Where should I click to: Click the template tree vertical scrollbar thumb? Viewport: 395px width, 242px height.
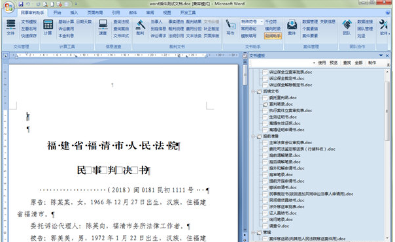387,111
